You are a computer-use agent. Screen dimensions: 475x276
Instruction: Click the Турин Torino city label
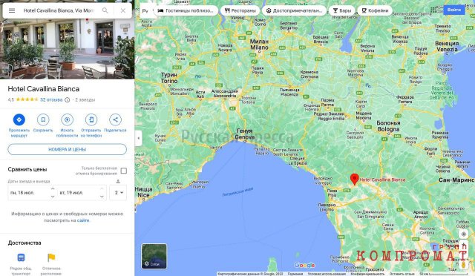169,78
